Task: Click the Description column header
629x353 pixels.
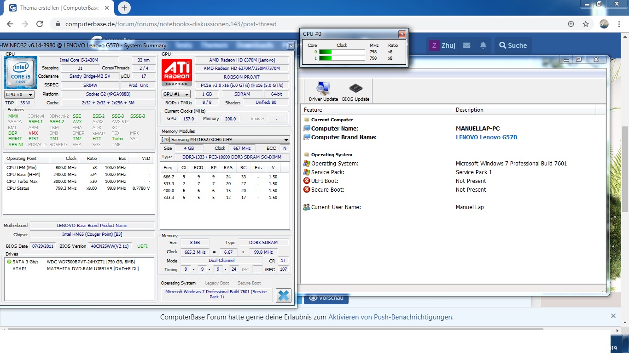Action: point(524,110)
